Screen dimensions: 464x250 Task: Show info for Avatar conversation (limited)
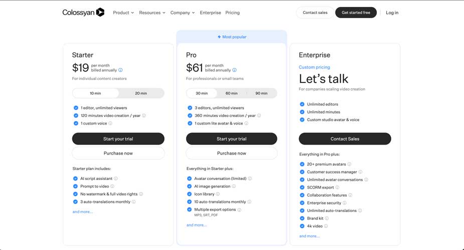click(250, 178)
